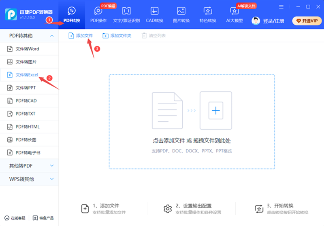Viewport: 324px width, 226px height.
Task: Open the PDF转换 tab
Action: (72, 15)
